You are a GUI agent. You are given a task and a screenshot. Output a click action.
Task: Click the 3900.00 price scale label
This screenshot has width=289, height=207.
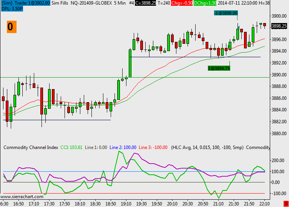(x=279, y=16)
